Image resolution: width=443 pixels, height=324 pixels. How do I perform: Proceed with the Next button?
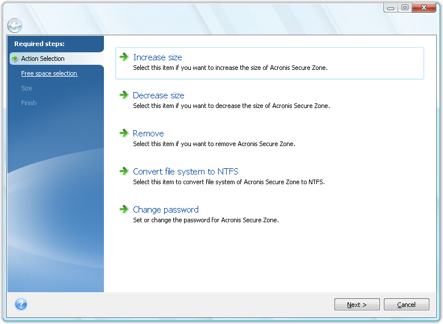[357, 305]
